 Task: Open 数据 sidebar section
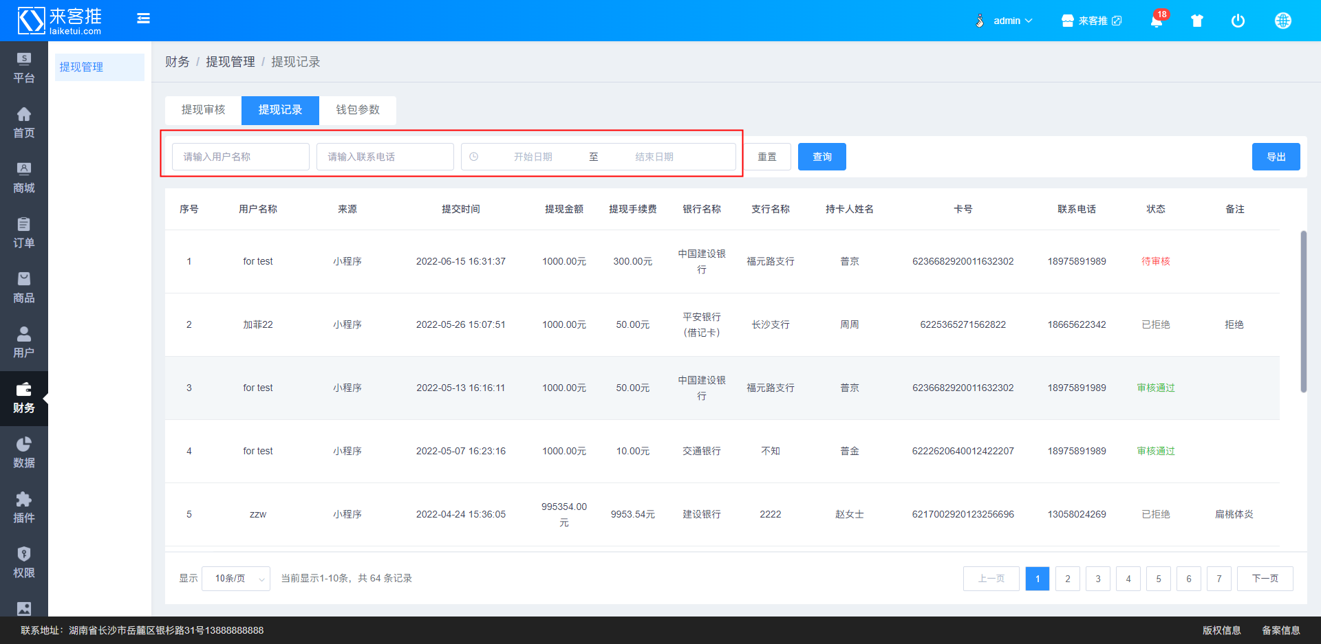point(24,454)
